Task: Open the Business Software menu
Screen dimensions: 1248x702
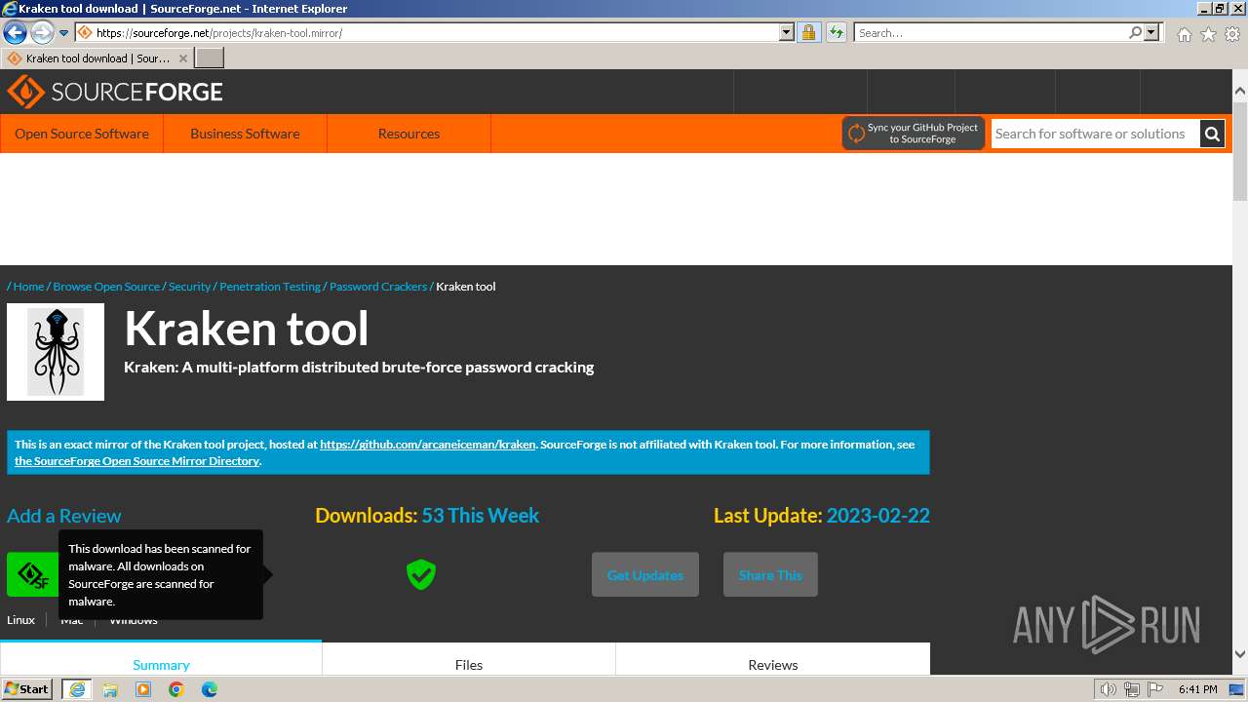Action: (245, 134)
